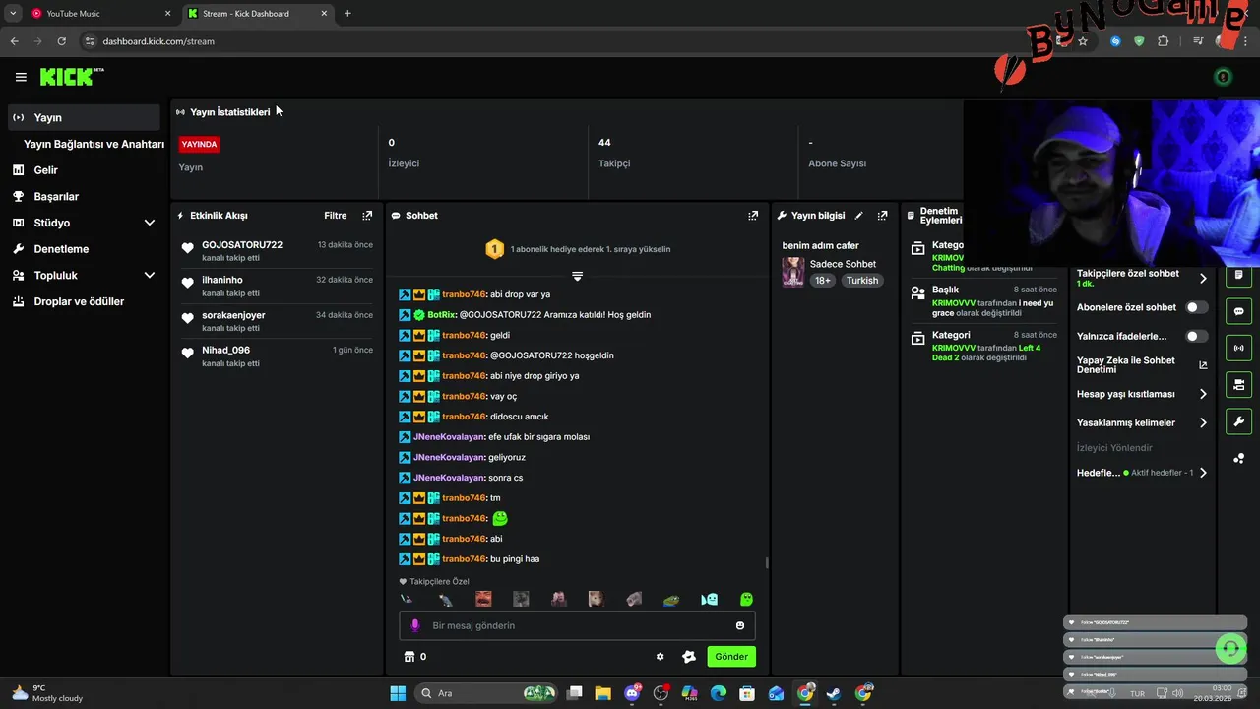Viewport: 1260px width, 709px height.
Task: Open the emoji picker in message box
Action: (x=740, y=625)
